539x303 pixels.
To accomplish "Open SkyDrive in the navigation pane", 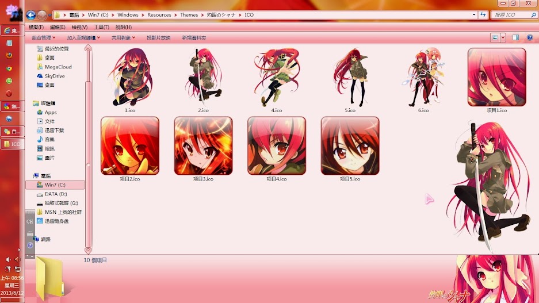I will coord(51,76).
